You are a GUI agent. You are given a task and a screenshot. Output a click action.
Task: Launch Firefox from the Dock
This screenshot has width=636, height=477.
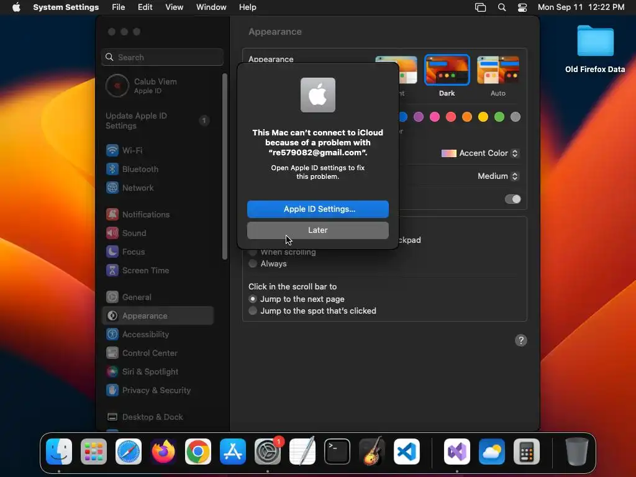pos(163,452)
